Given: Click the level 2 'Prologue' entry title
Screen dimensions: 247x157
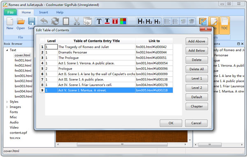Looking at the screenshot, I should tap(96, 69).
